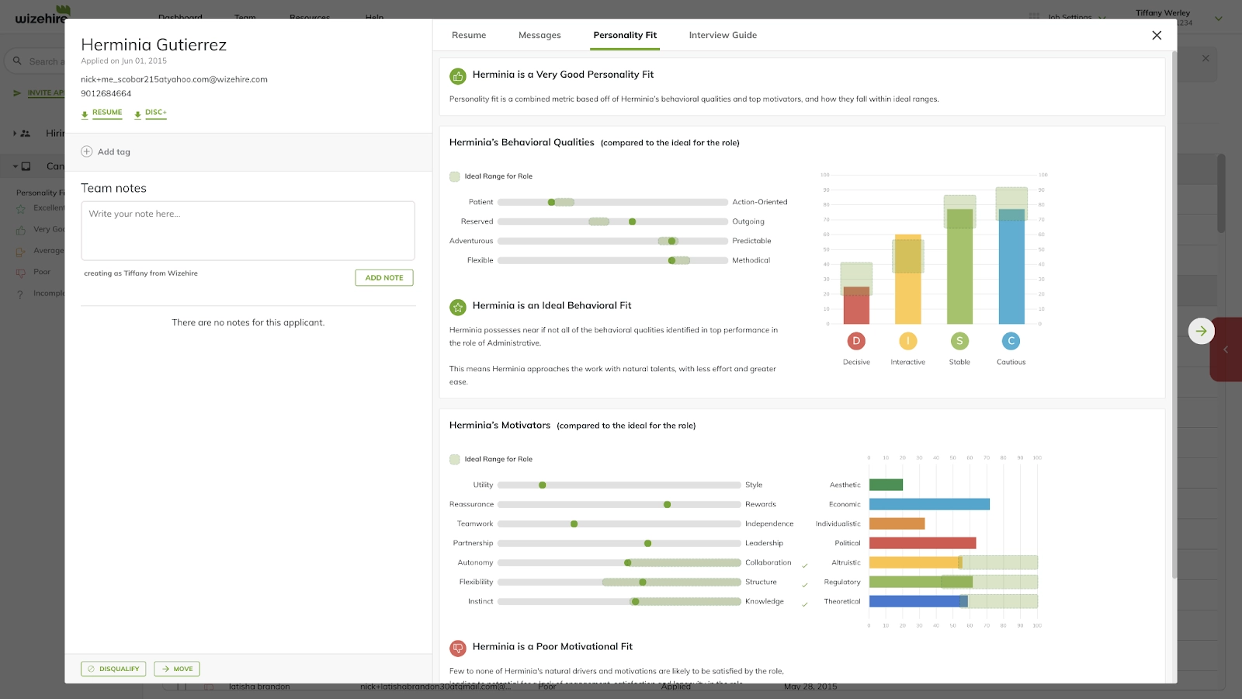Click the DISQUALIFY button
Screen dimensions: 1242x699
pos(113,669)
